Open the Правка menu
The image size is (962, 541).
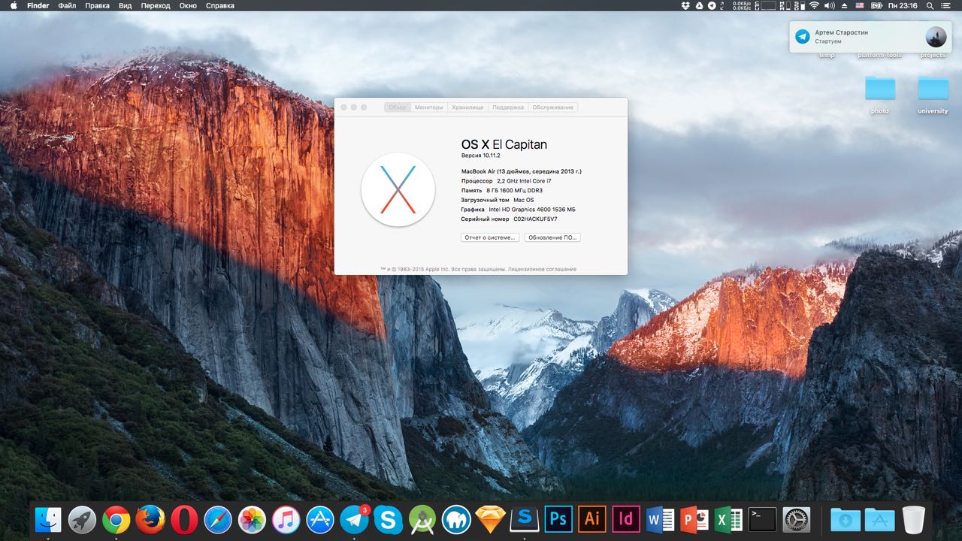(x=97, y=5)
